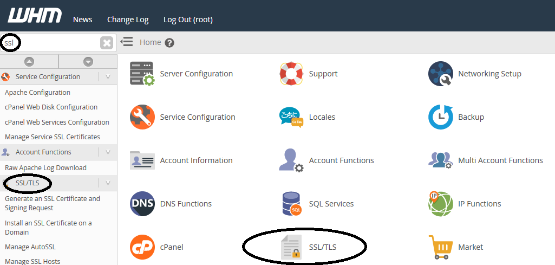Open the Locales speech bubble icon
Screen dimensions: 555x265
point(291,117)
